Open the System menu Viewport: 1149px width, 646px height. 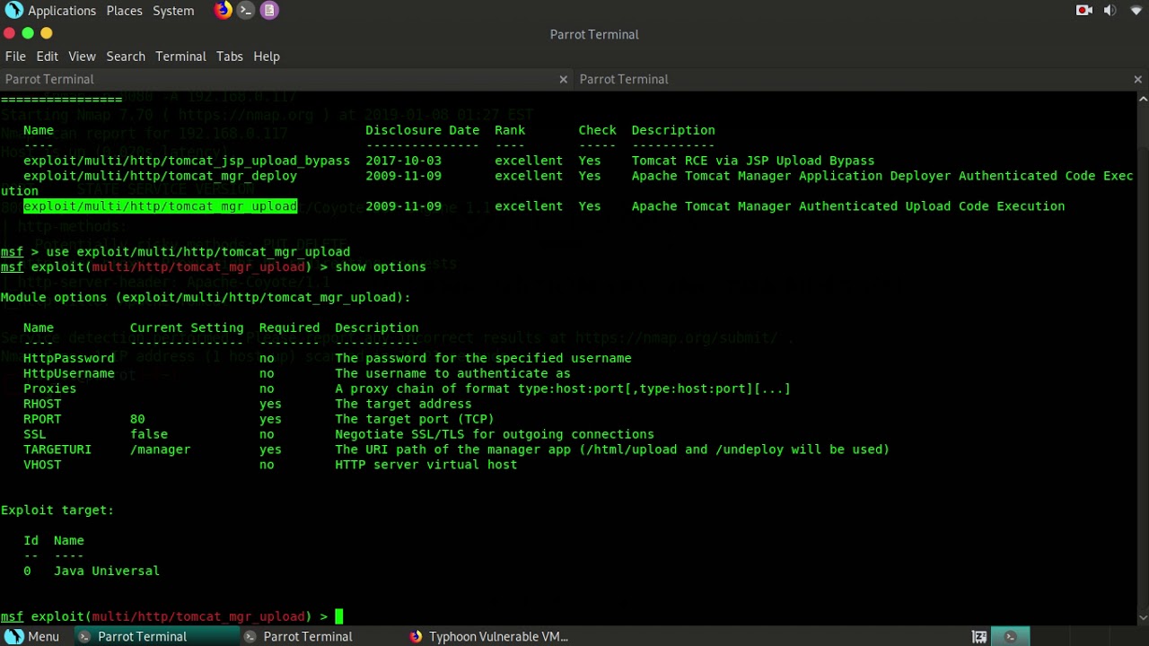(x=173, y=11)
